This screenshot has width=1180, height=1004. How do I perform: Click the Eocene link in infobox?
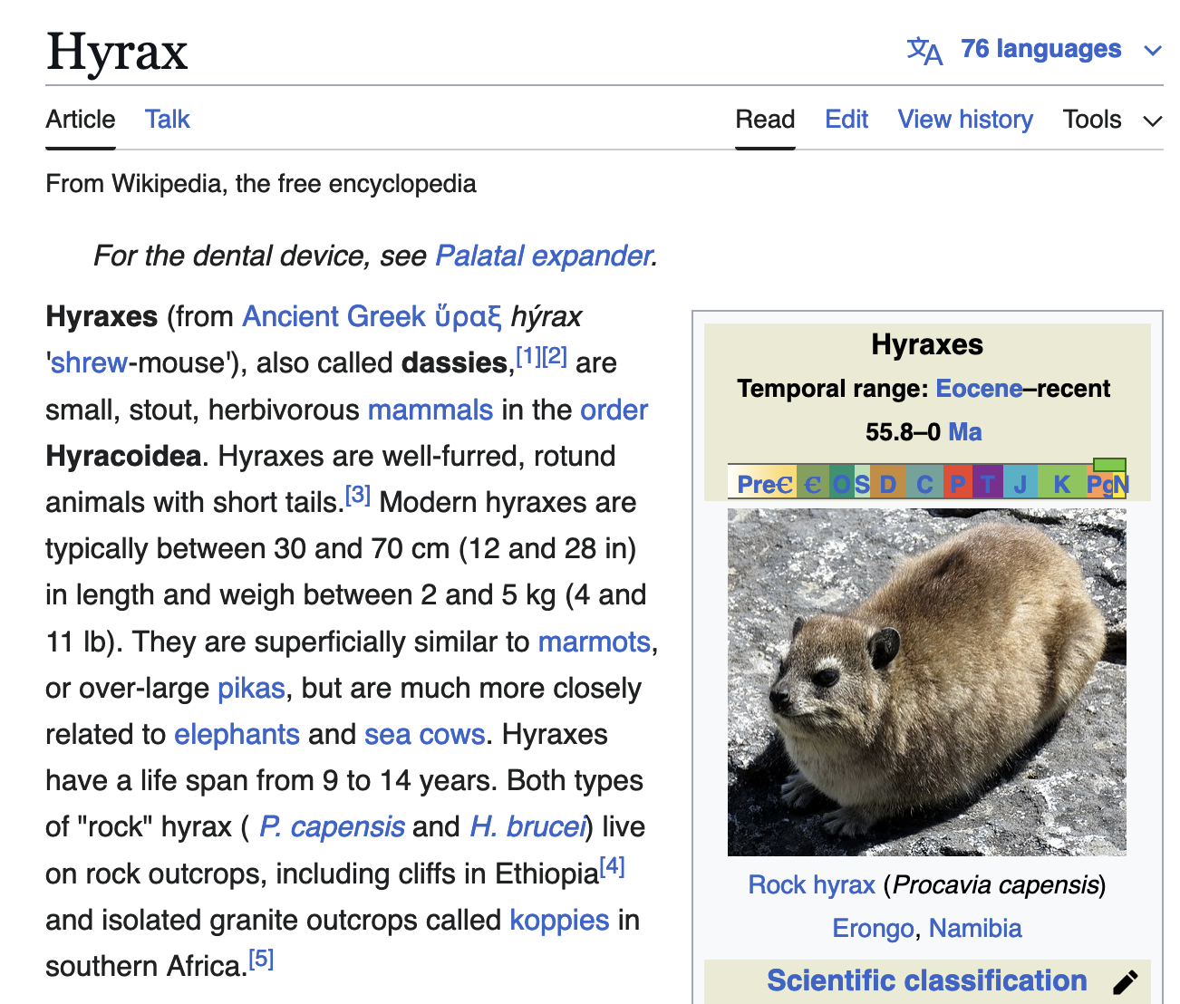pyautogui.click(x=979, y=389)
